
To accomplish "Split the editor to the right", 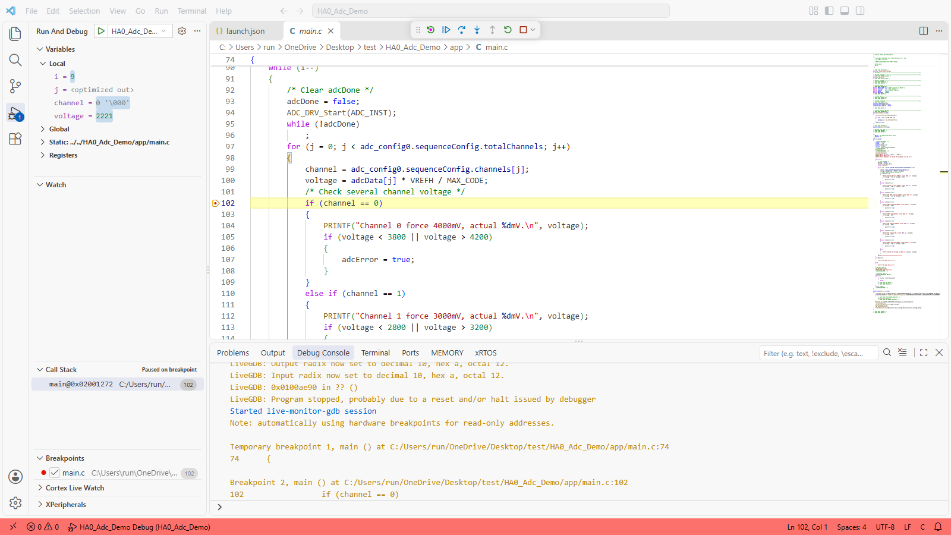I will 924,31.
